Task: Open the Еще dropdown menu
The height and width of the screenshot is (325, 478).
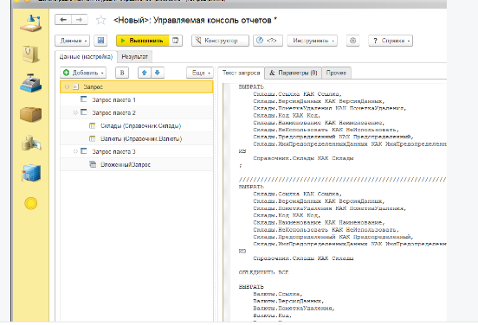Action: tap(200, 73)
